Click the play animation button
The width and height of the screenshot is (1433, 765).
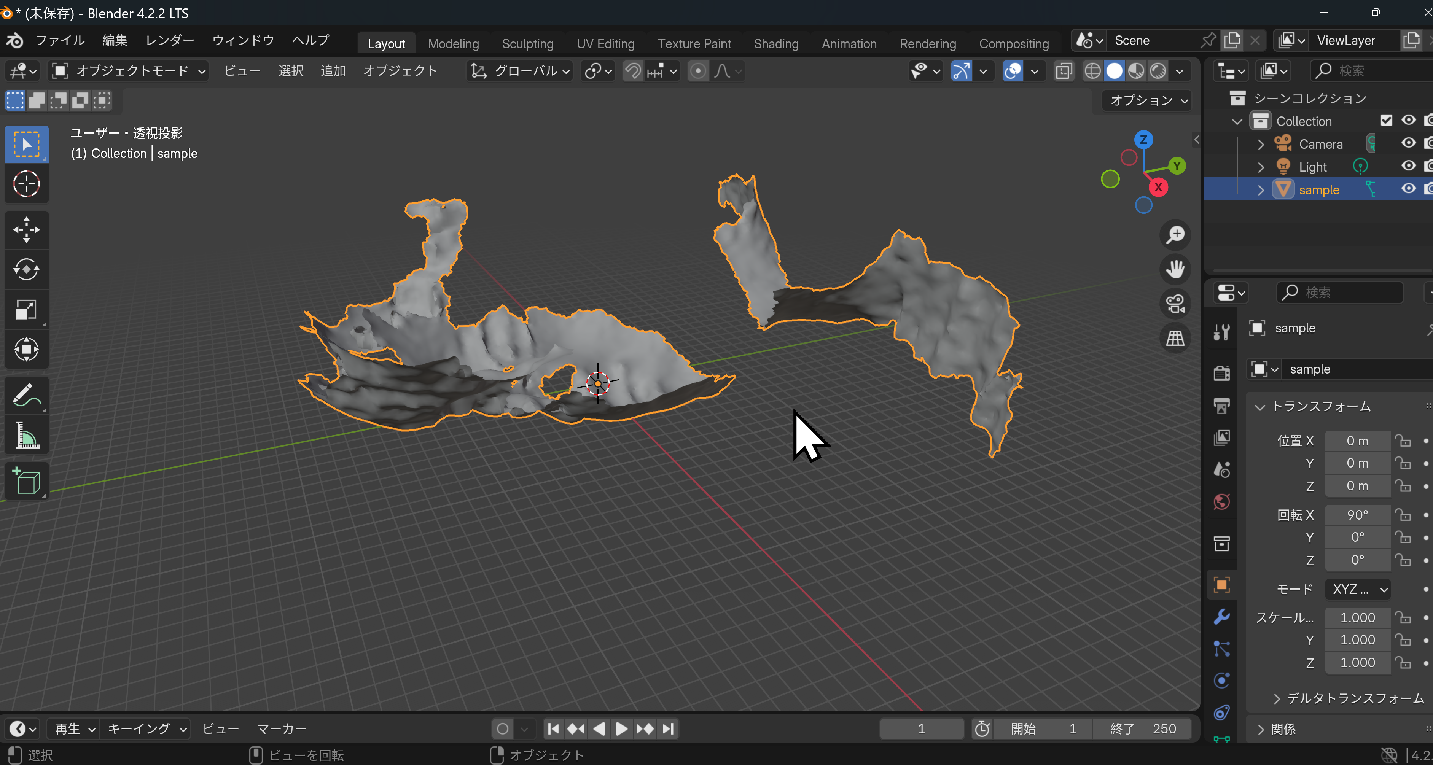point(621,728)
